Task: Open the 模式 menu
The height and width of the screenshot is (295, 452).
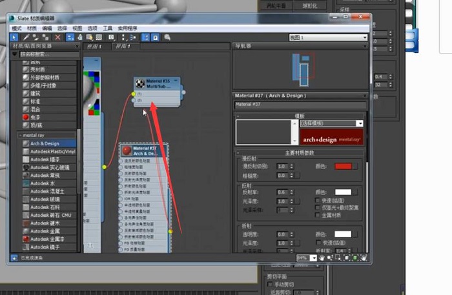Action: [17, 28]
